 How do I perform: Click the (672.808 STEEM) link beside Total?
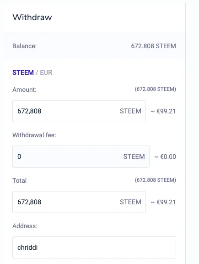156,180
